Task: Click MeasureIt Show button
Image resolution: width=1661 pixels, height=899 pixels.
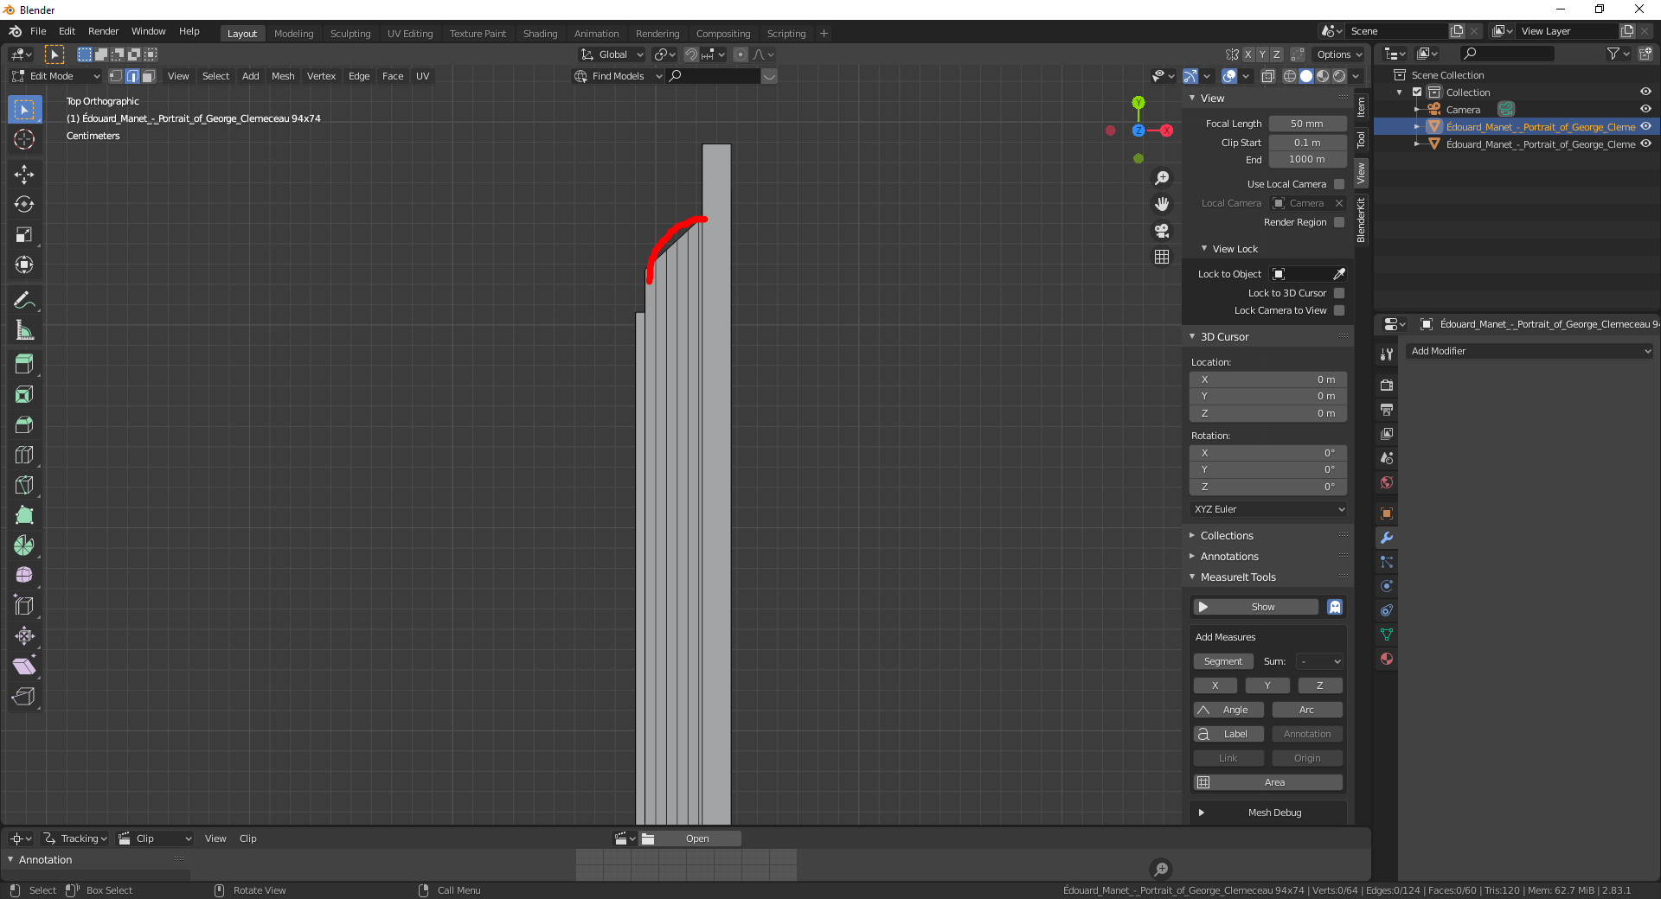Action: [1256, 607]
